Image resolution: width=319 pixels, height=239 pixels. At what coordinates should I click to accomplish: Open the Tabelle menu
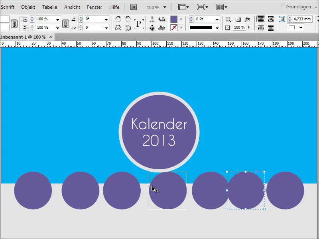pos(49,7)
